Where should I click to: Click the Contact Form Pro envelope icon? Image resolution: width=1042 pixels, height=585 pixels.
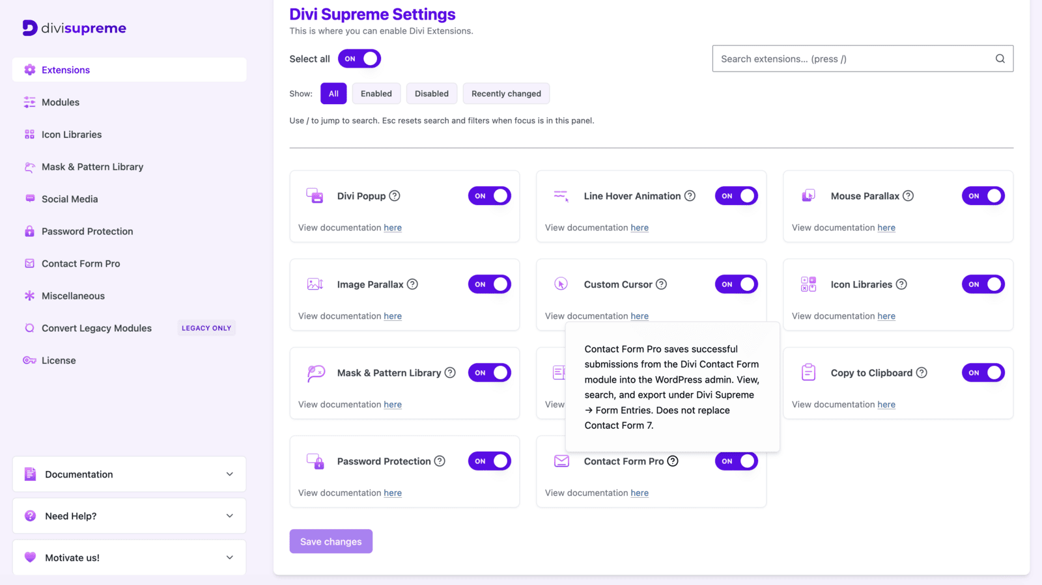pyautogui.click(x=561, y=461)
